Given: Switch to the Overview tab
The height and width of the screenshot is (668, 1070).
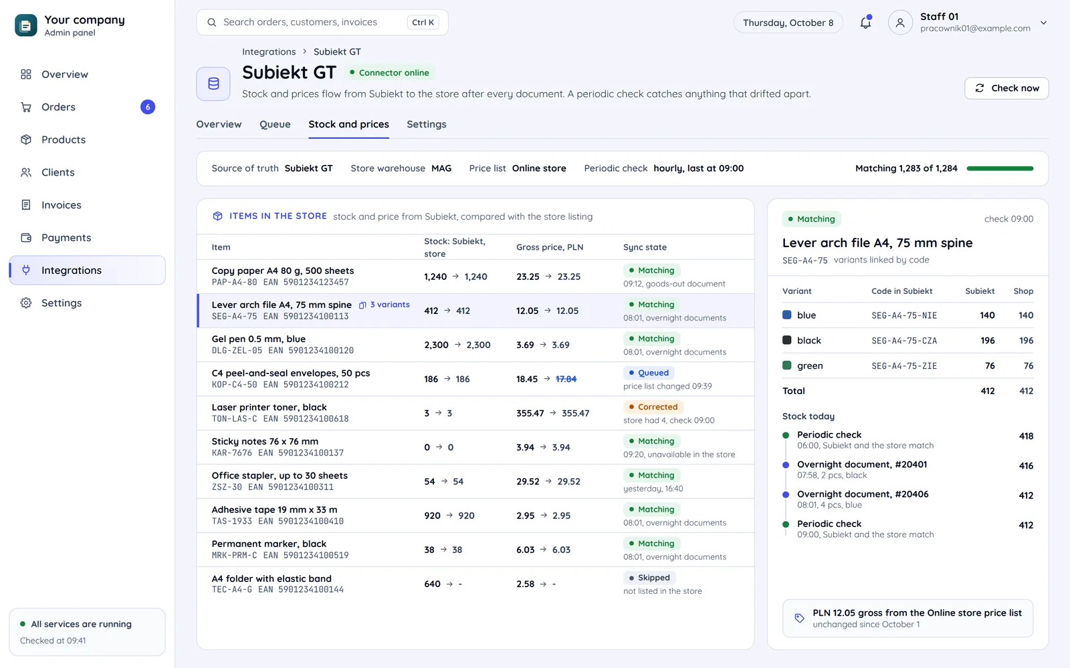Looking at the screenshot, I should [219, 124].
